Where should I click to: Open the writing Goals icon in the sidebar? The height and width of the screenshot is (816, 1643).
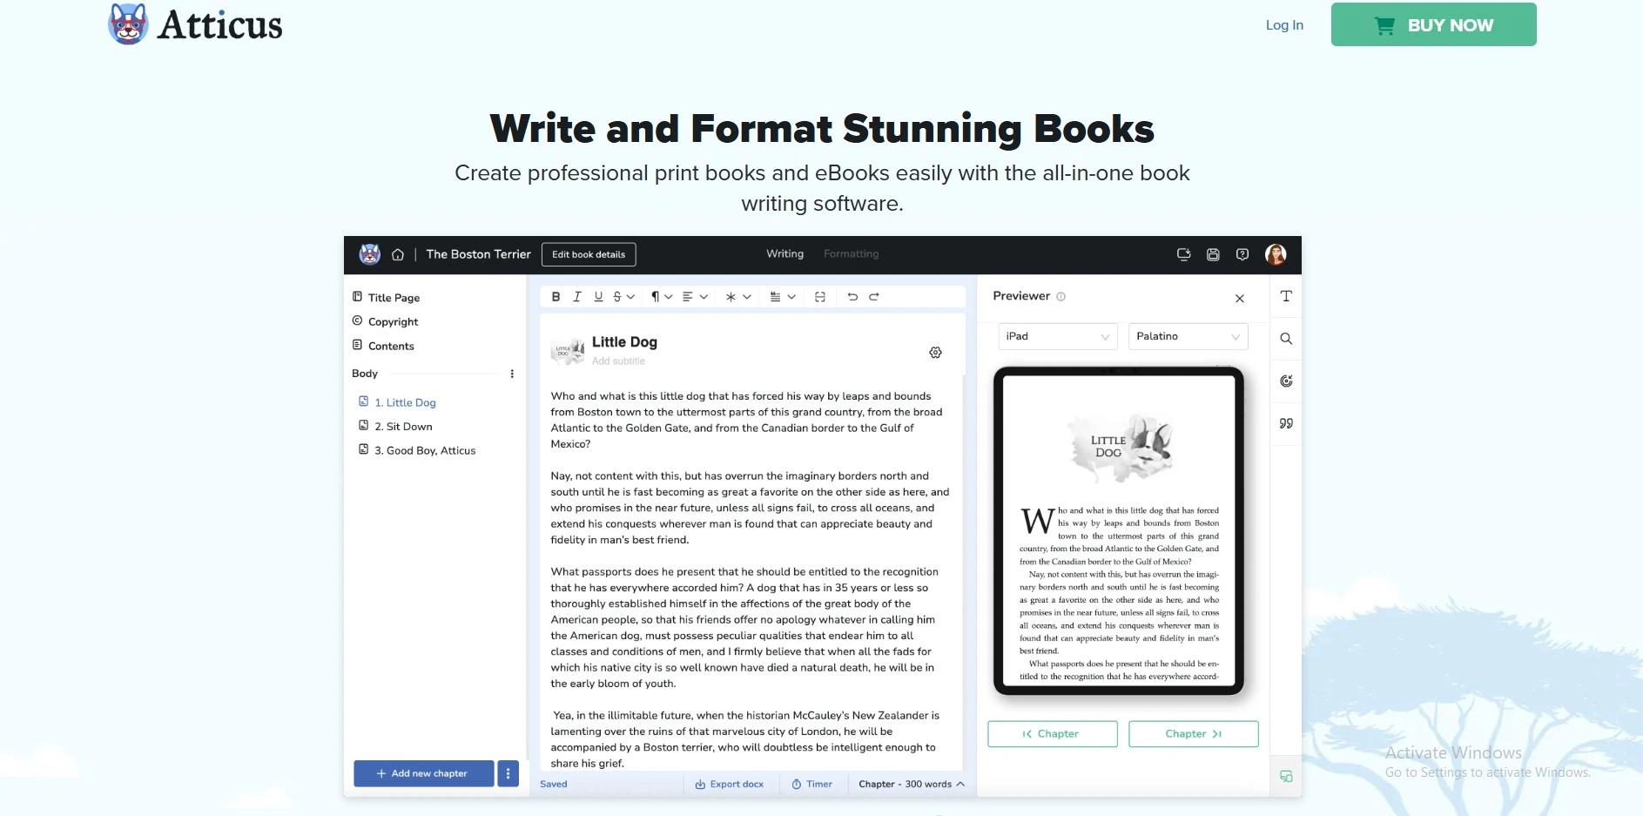[1286, 381]
